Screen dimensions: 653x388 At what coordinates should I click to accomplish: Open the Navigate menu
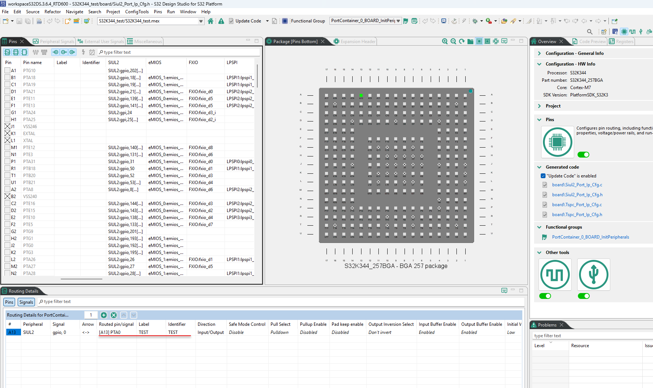[x=75, y=12]
